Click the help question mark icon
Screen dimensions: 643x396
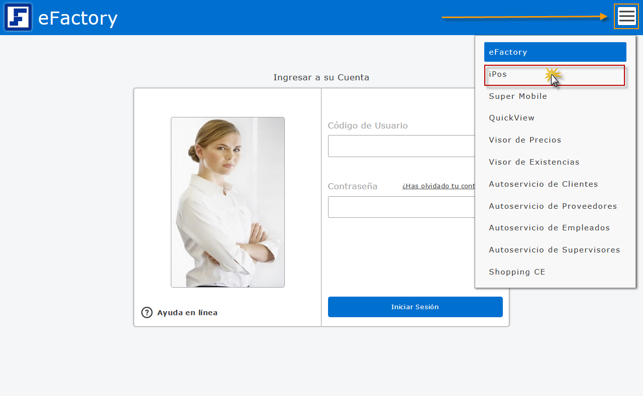pos(147,312)
